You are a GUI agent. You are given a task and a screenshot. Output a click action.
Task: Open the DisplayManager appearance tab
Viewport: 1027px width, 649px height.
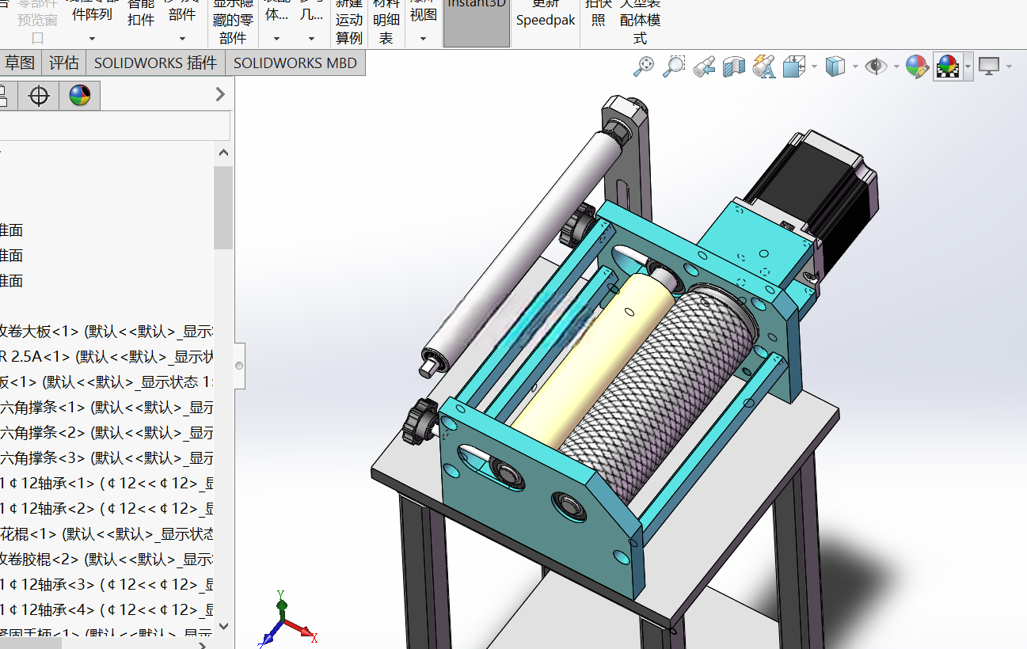coord(79,96)
